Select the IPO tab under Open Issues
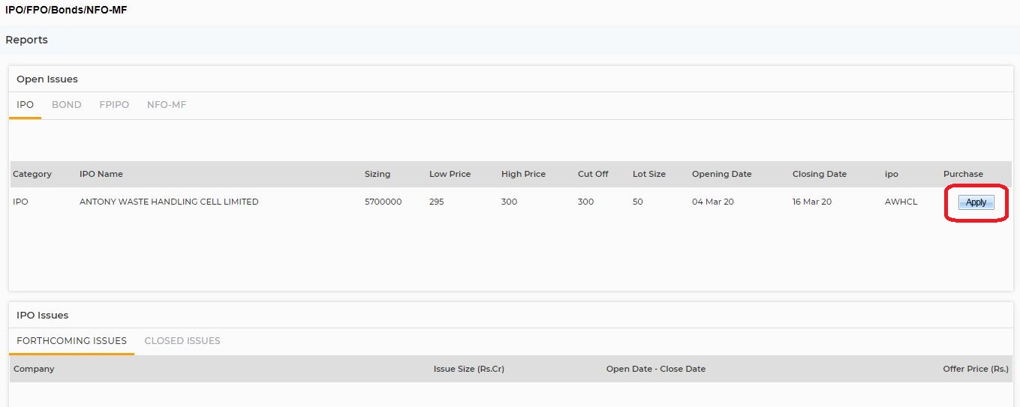Screen dimensions: 1020x407 [x=25, y=105]
